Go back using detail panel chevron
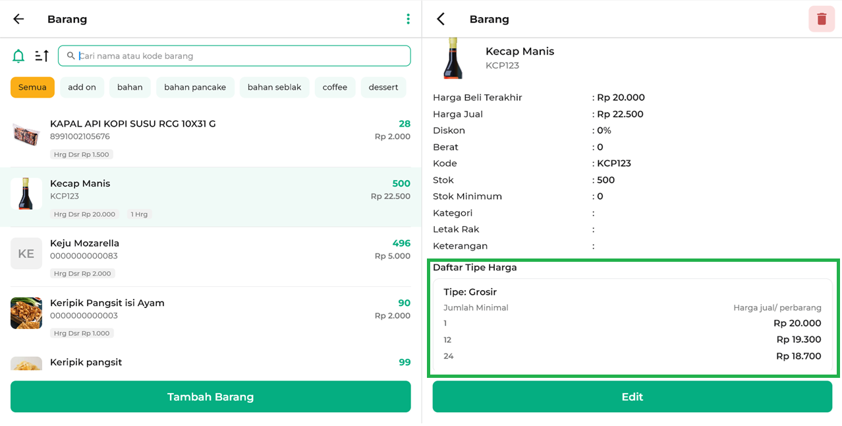 [x=441, y=19]
